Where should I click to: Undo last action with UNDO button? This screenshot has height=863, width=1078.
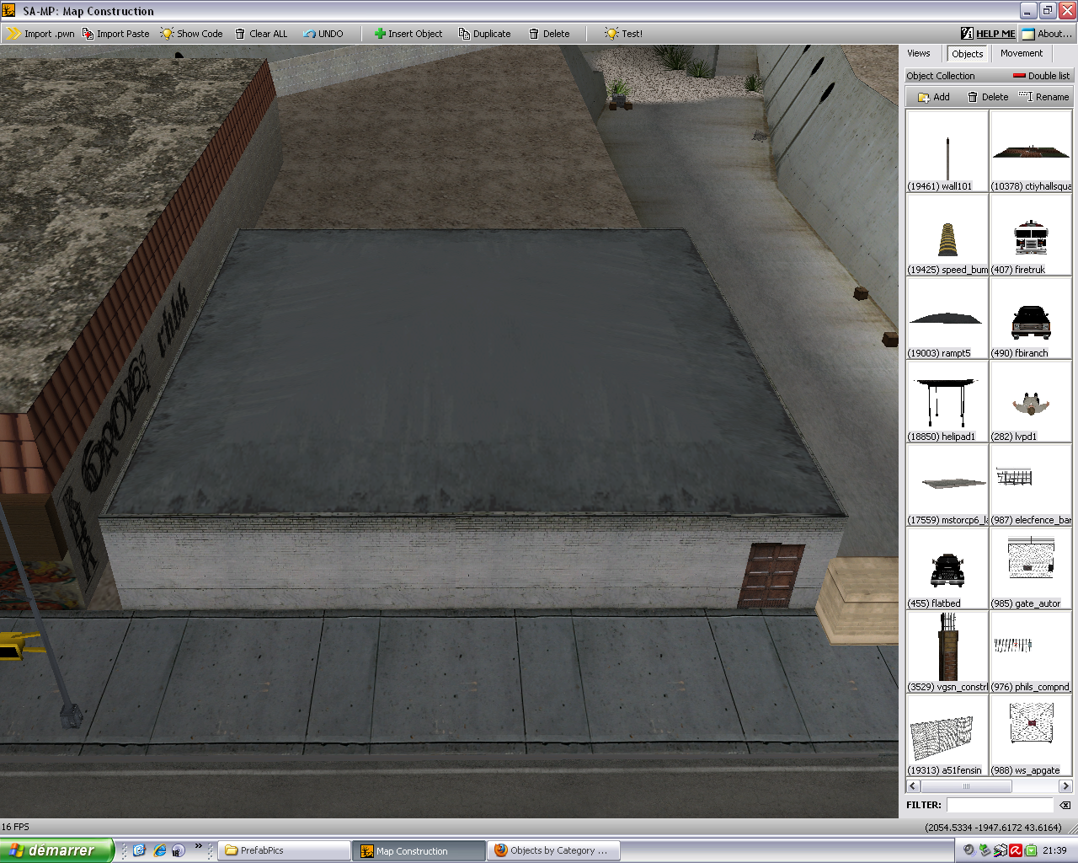(323, 34)
